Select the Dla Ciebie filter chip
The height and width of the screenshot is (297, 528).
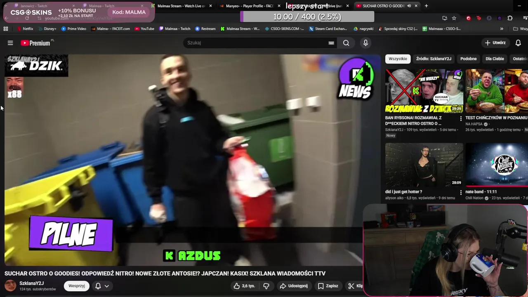click(495, 59)
